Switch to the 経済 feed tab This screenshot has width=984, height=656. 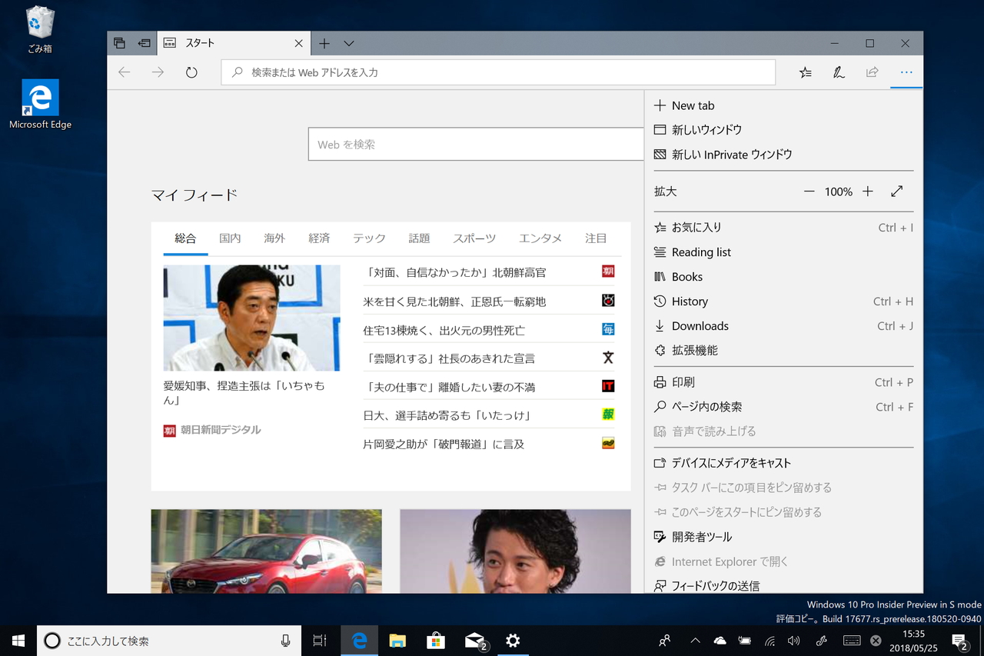[x=319, y=238]
